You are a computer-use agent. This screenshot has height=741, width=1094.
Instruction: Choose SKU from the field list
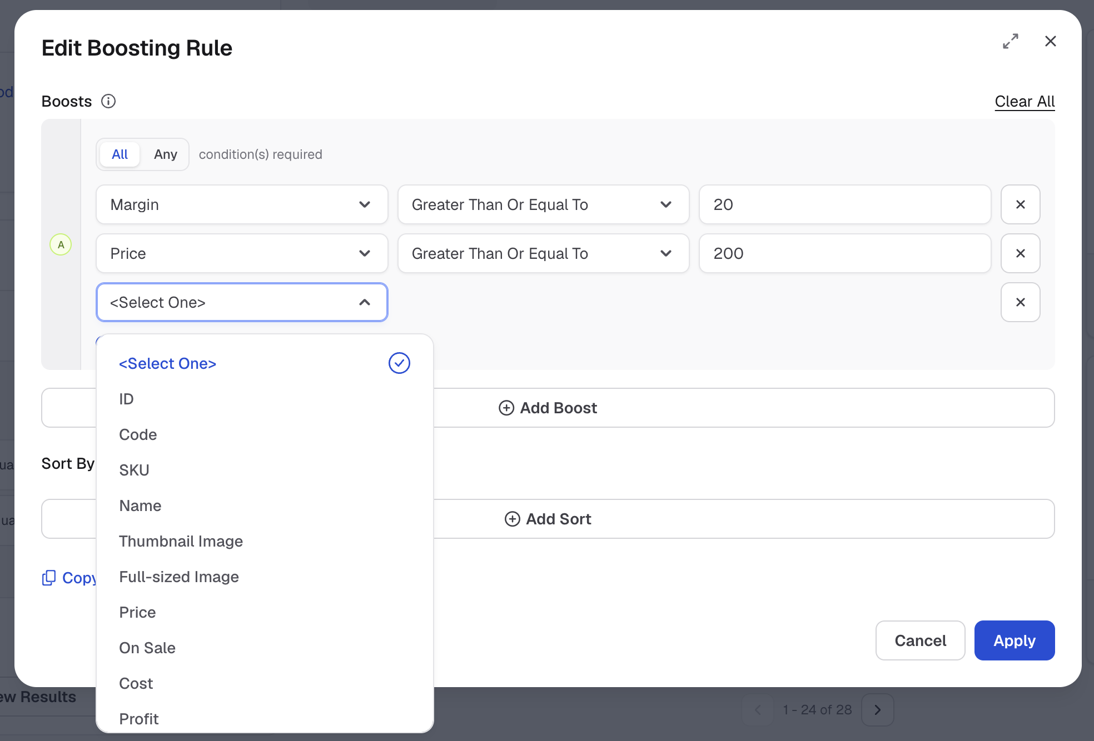tap(265, 470)
